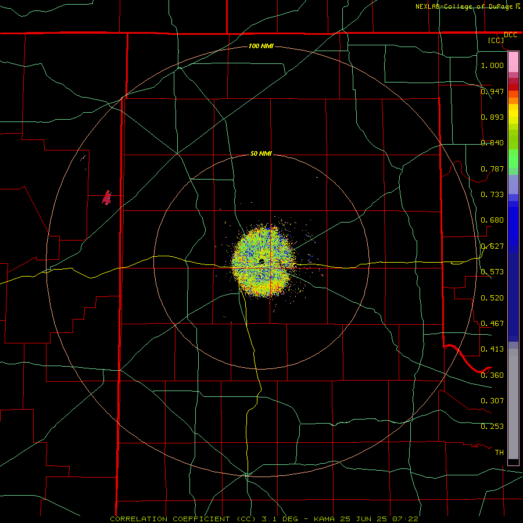523x523 pixels.
Task: Pick the bright green segment of the color bar
Action: click(x=513, y=159)
